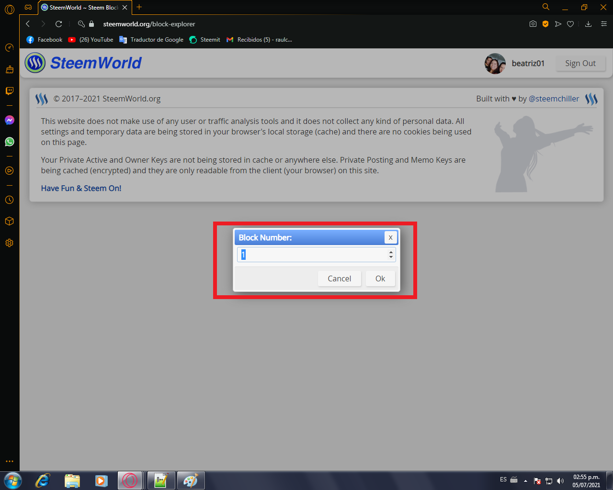Image resolution: width=613 pixels, height=490 pixels.
Task: Open Extensions cube in sidebar
Action: 10,221
